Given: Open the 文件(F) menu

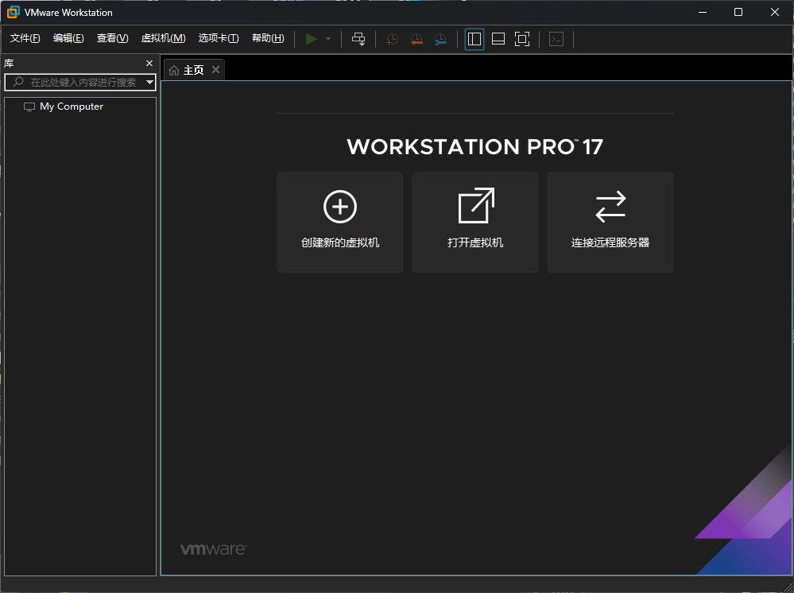Looking at the screenshot, I should coord(25,38).
